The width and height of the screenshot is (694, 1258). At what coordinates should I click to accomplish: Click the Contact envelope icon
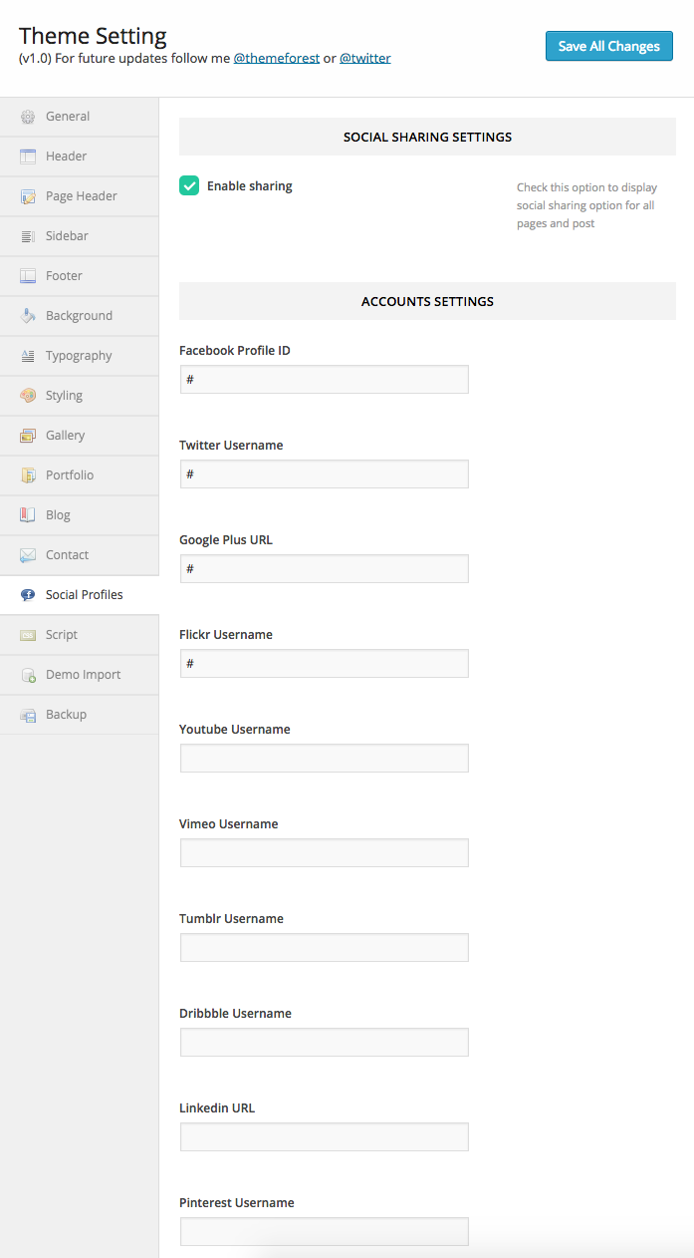point(28,555)
